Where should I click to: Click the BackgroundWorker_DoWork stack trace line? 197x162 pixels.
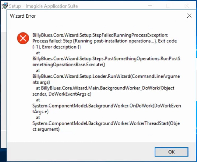click(105, 88)
